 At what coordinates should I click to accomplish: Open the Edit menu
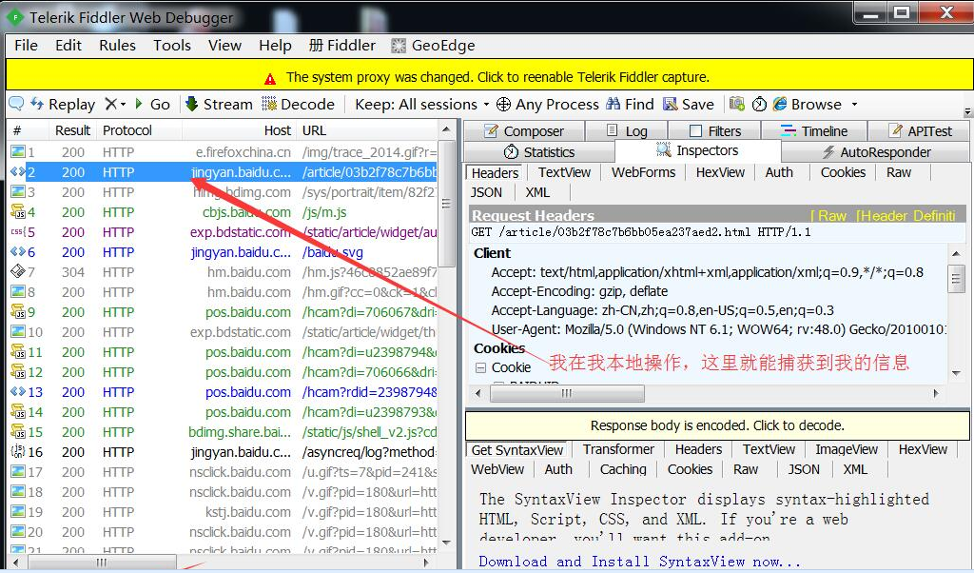click(68, 46)
